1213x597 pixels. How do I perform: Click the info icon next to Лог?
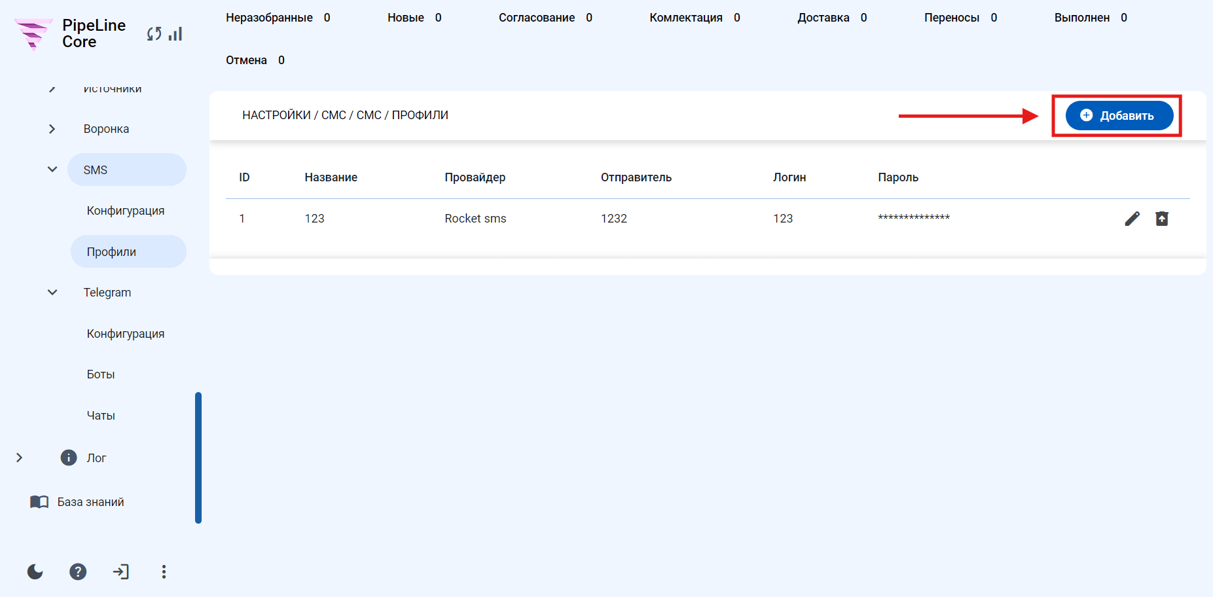point(69,458)
